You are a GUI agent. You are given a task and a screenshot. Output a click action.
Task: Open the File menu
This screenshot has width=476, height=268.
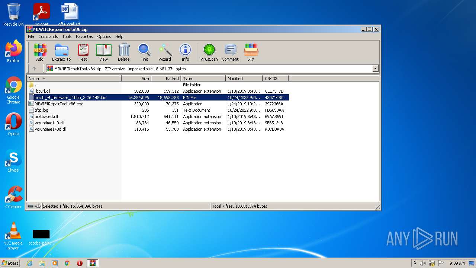31,36
